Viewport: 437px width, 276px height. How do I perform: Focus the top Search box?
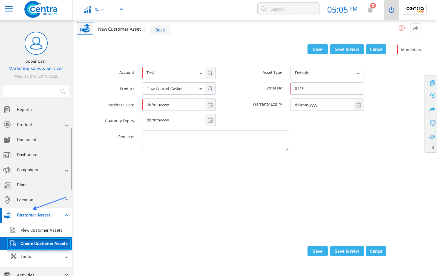tap(289, 9)
